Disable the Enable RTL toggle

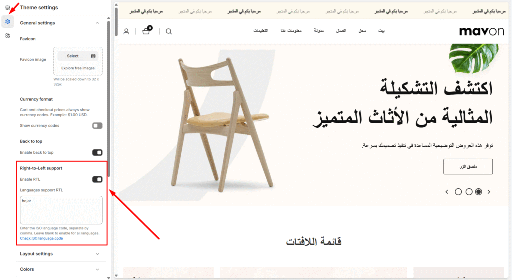97,179
